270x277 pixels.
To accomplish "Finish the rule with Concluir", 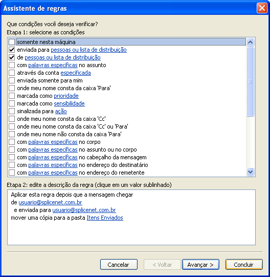I will (x=244, y=265).
